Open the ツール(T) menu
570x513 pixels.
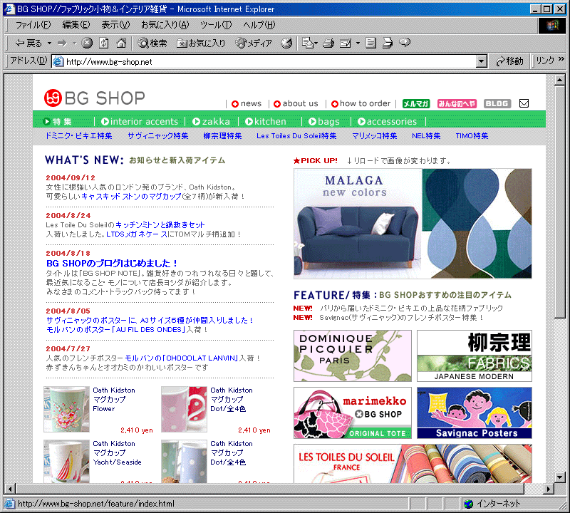click(x=216, y=25)
